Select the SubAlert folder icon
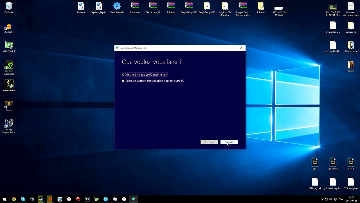 [x=261, y=8]
